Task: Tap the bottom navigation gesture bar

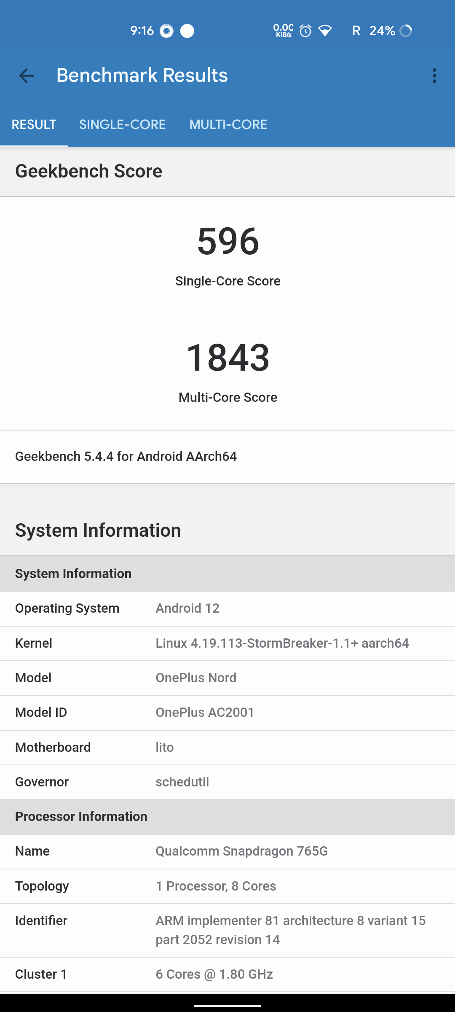Action: 227,1006
